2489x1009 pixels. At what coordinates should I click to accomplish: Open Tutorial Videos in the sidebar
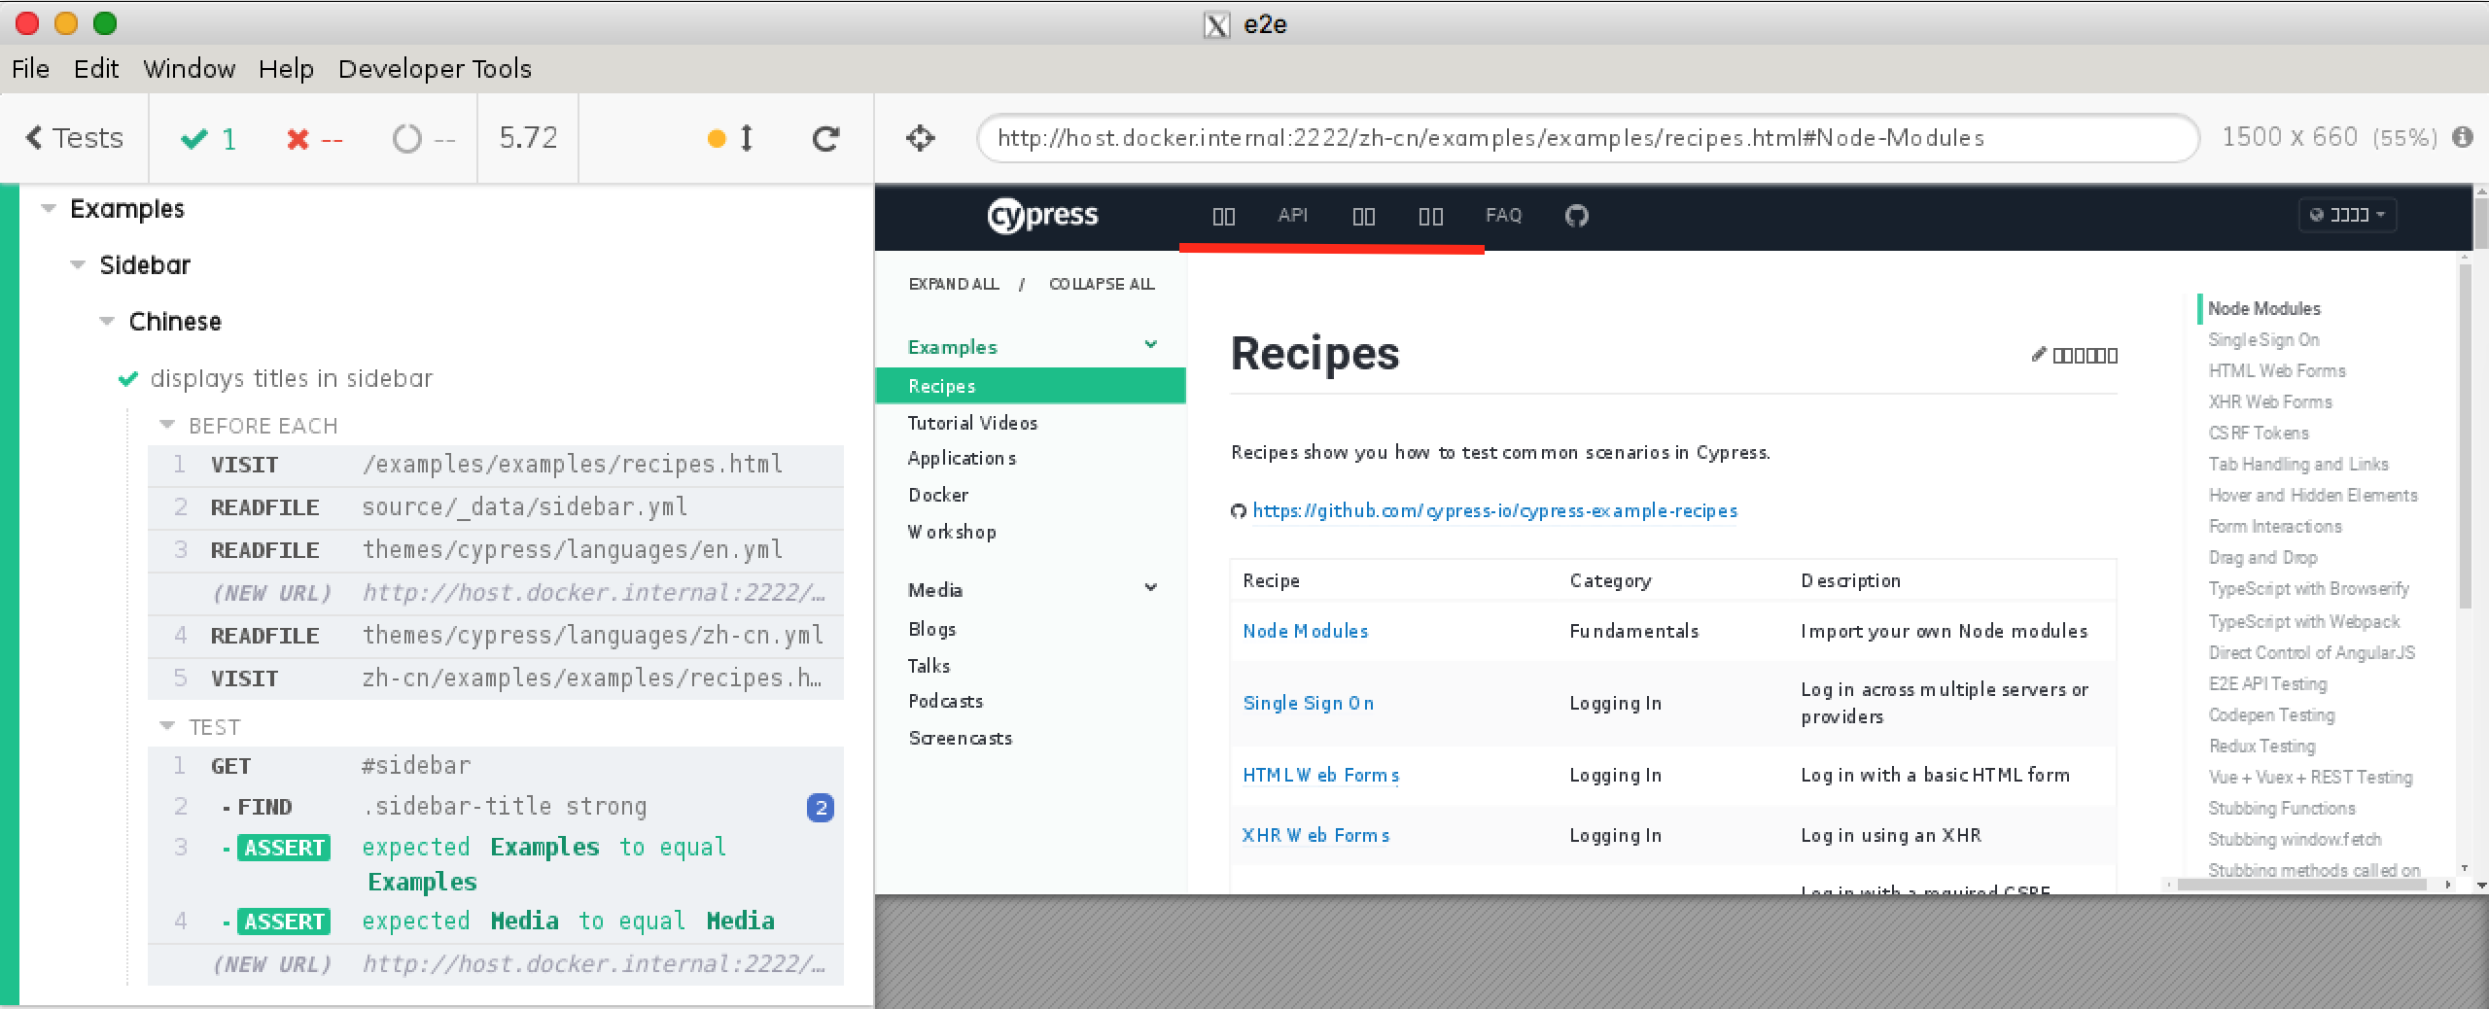(x=972, y=423)
